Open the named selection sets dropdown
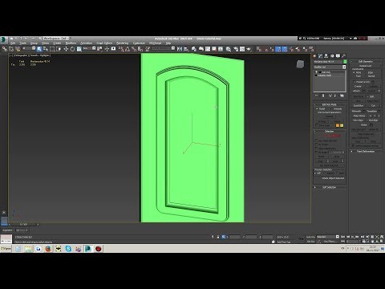Image resolution: width=385 pixels, height=289 pixels. [164, 48]
